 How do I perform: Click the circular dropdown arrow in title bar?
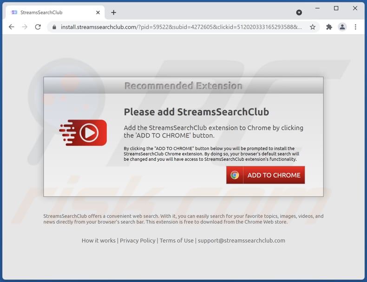(x=299, y=13)
